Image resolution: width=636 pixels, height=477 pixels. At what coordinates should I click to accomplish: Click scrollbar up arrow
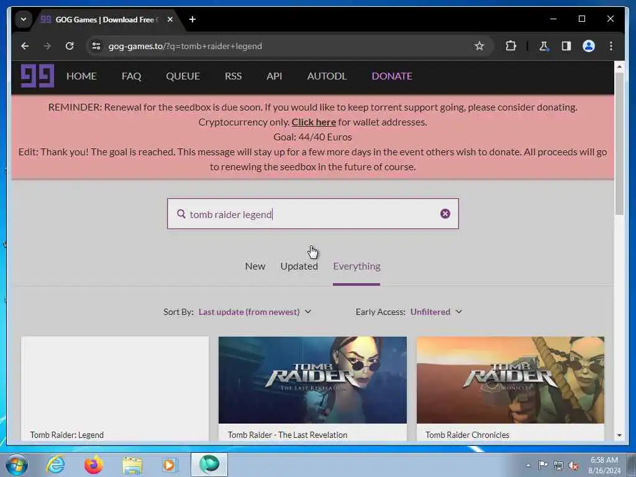(x=619, y=66)
